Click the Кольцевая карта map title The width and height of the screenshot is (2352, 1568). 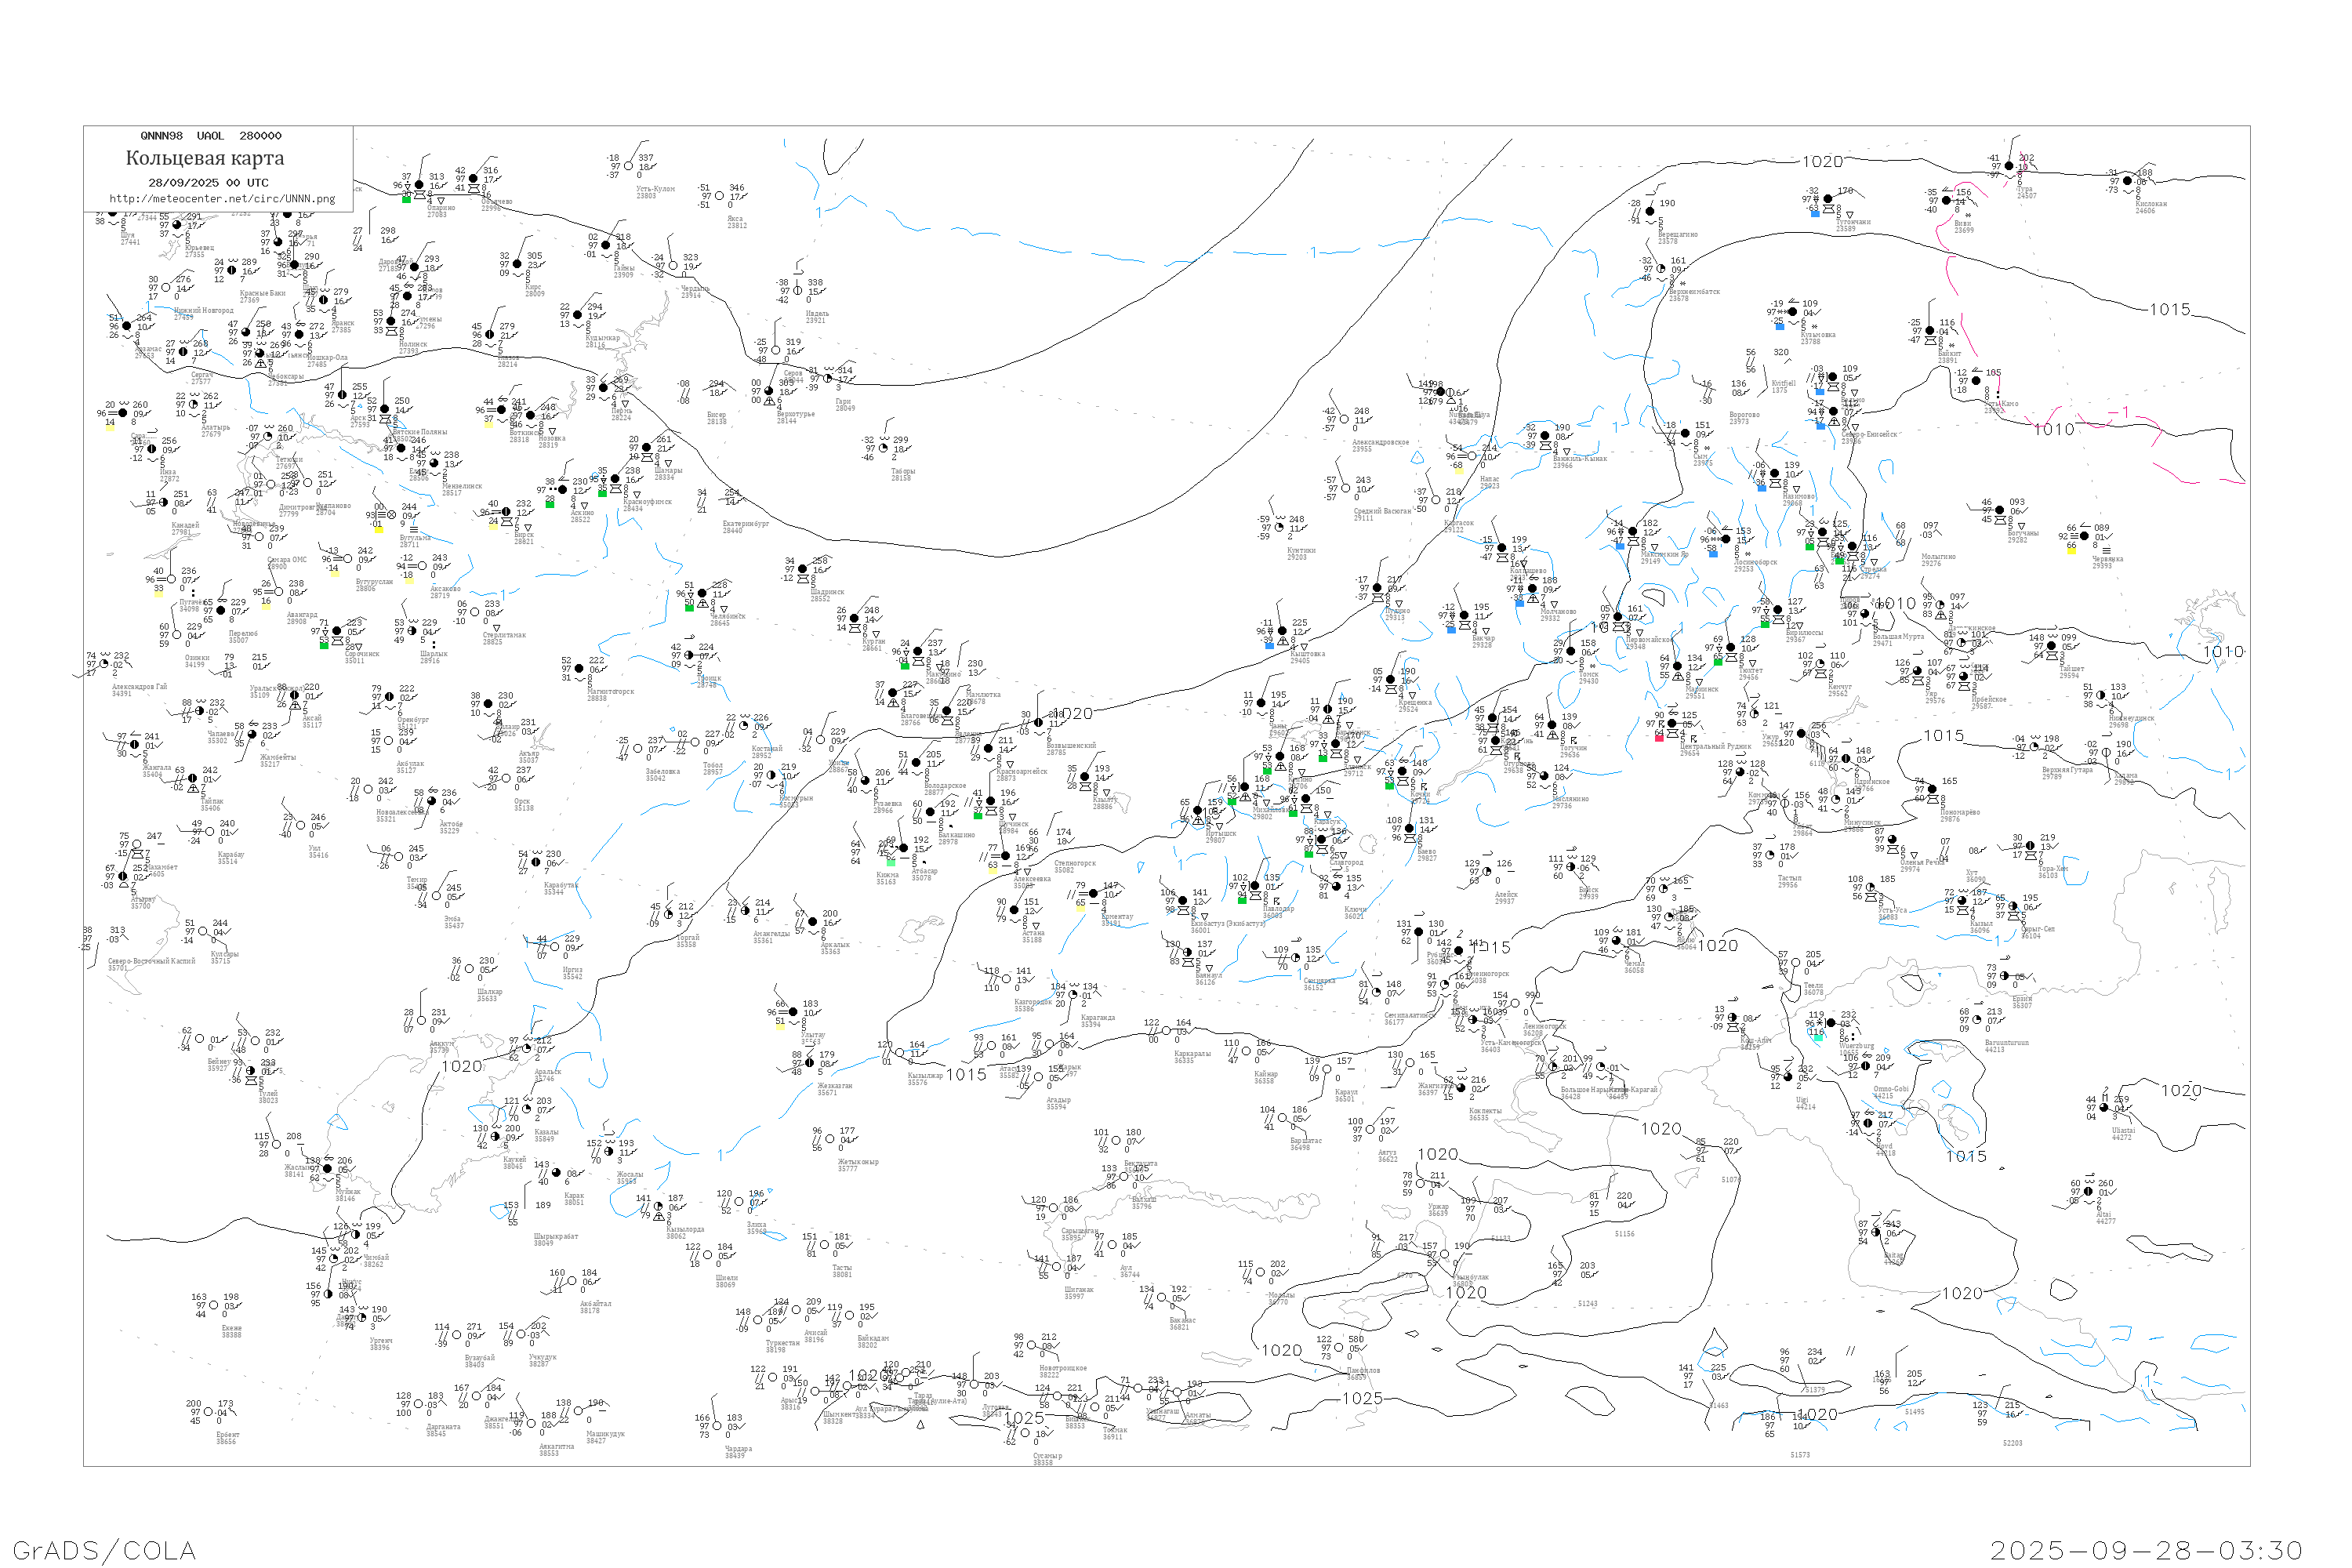tap(205, 158)
